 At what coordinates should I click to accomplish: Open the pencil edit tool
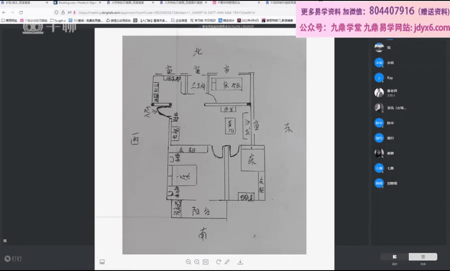click(x=227, y=262)
